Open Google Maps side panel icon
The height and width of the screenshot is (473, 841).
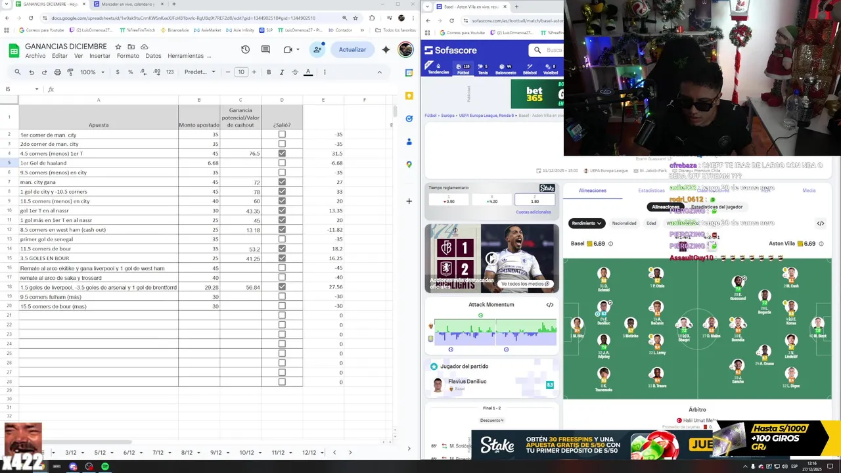[409, 165]
